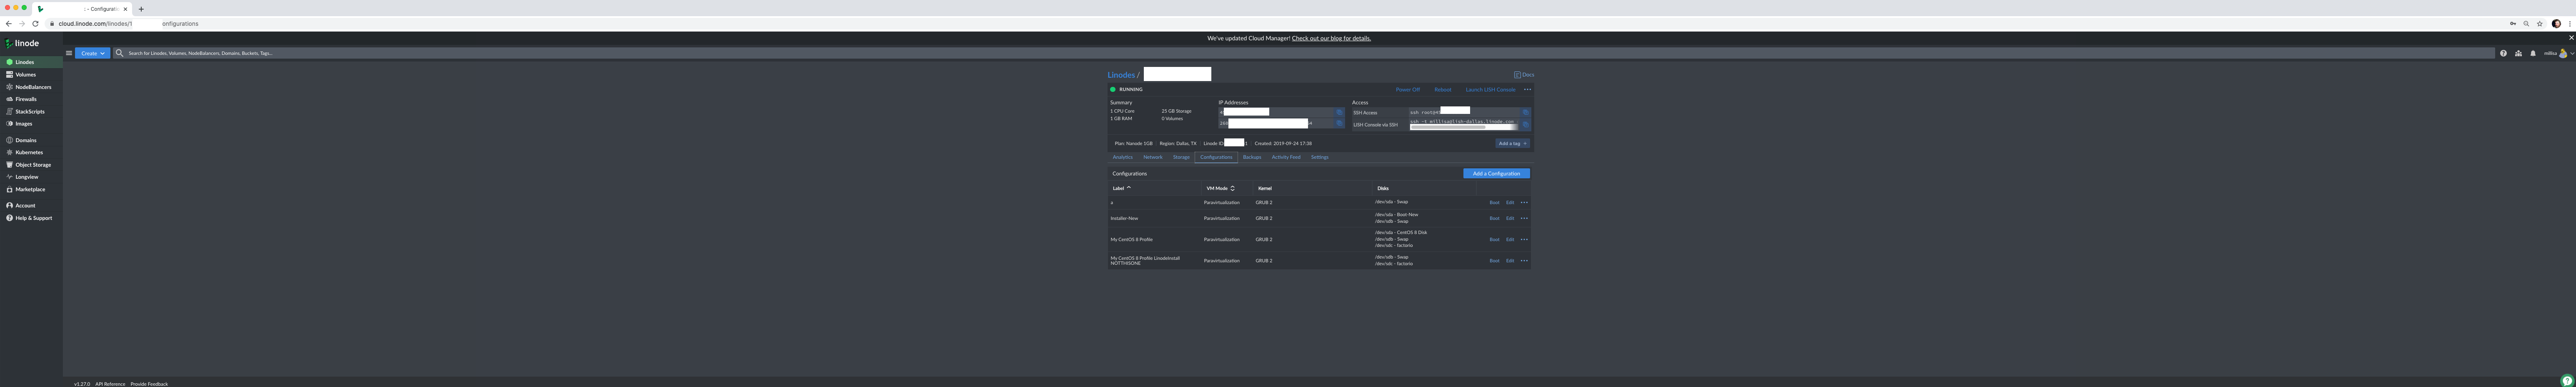2576x387 pixels.
Task: Go to Object Storage in sidebar
Action: (x=32, y=165)
